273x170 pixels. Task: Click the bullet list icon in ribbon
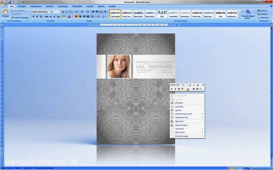pyautogui.click(x=76, y=12)
